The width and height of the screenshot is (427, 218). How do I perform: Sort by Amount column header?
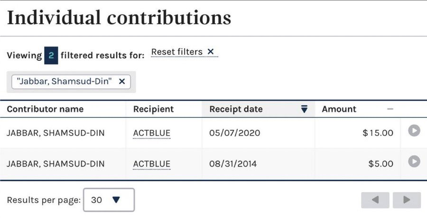[x=339, y=109]
